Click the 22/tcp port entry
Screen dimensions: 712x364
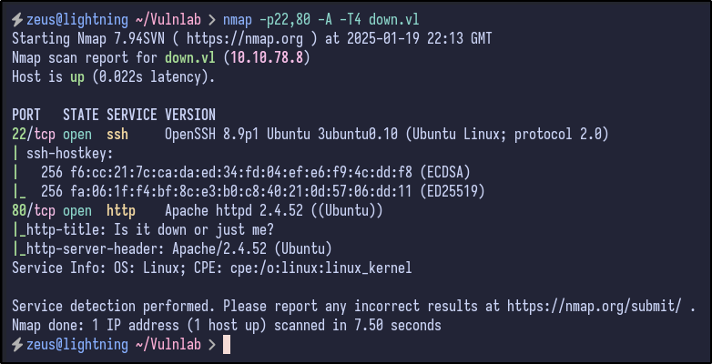pos(32,135)
